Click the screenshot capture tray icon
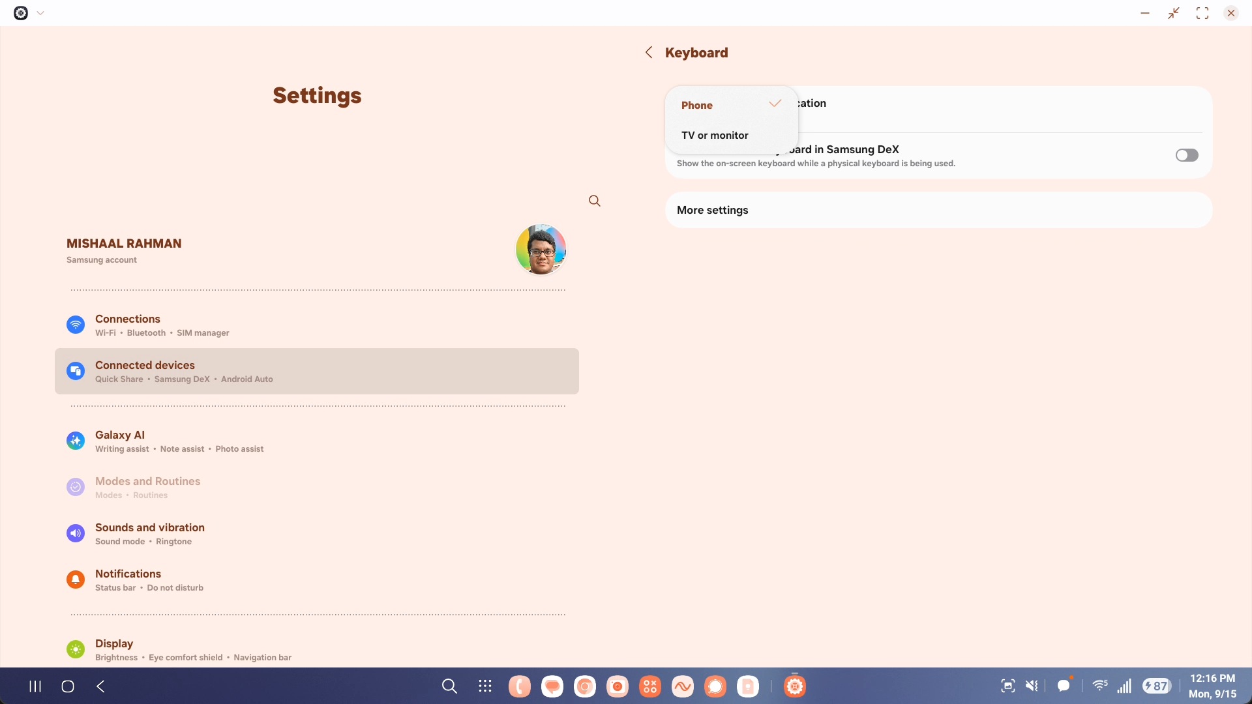Screen dimensions: 1252x704 click(x=1007, y=686)
